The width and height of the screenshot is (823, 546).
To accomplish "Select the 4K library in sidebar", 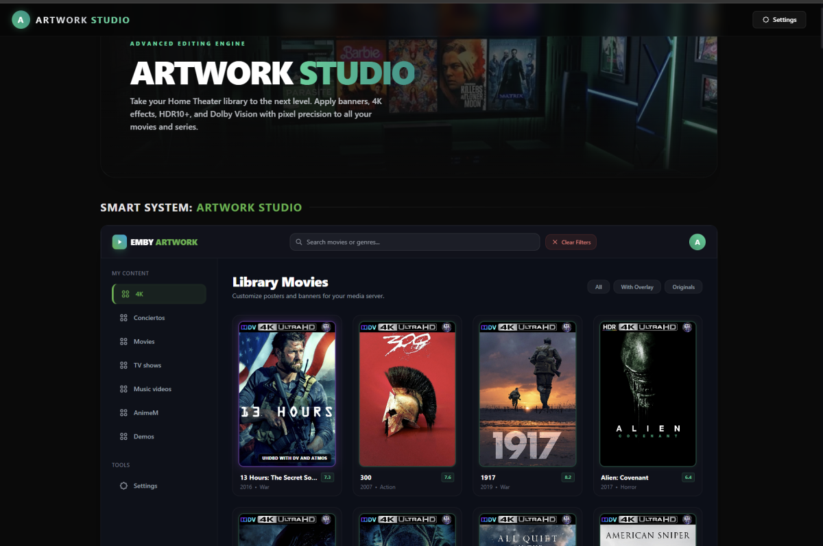I will (x=159, y=294).
